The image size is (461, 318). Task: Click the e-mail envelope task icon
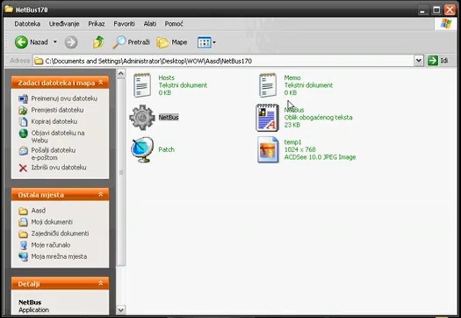pyautogui.click(x=23, y=151)
